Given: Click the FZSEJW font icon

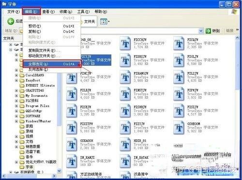Looking at the screenshot, I should [72, 110].
